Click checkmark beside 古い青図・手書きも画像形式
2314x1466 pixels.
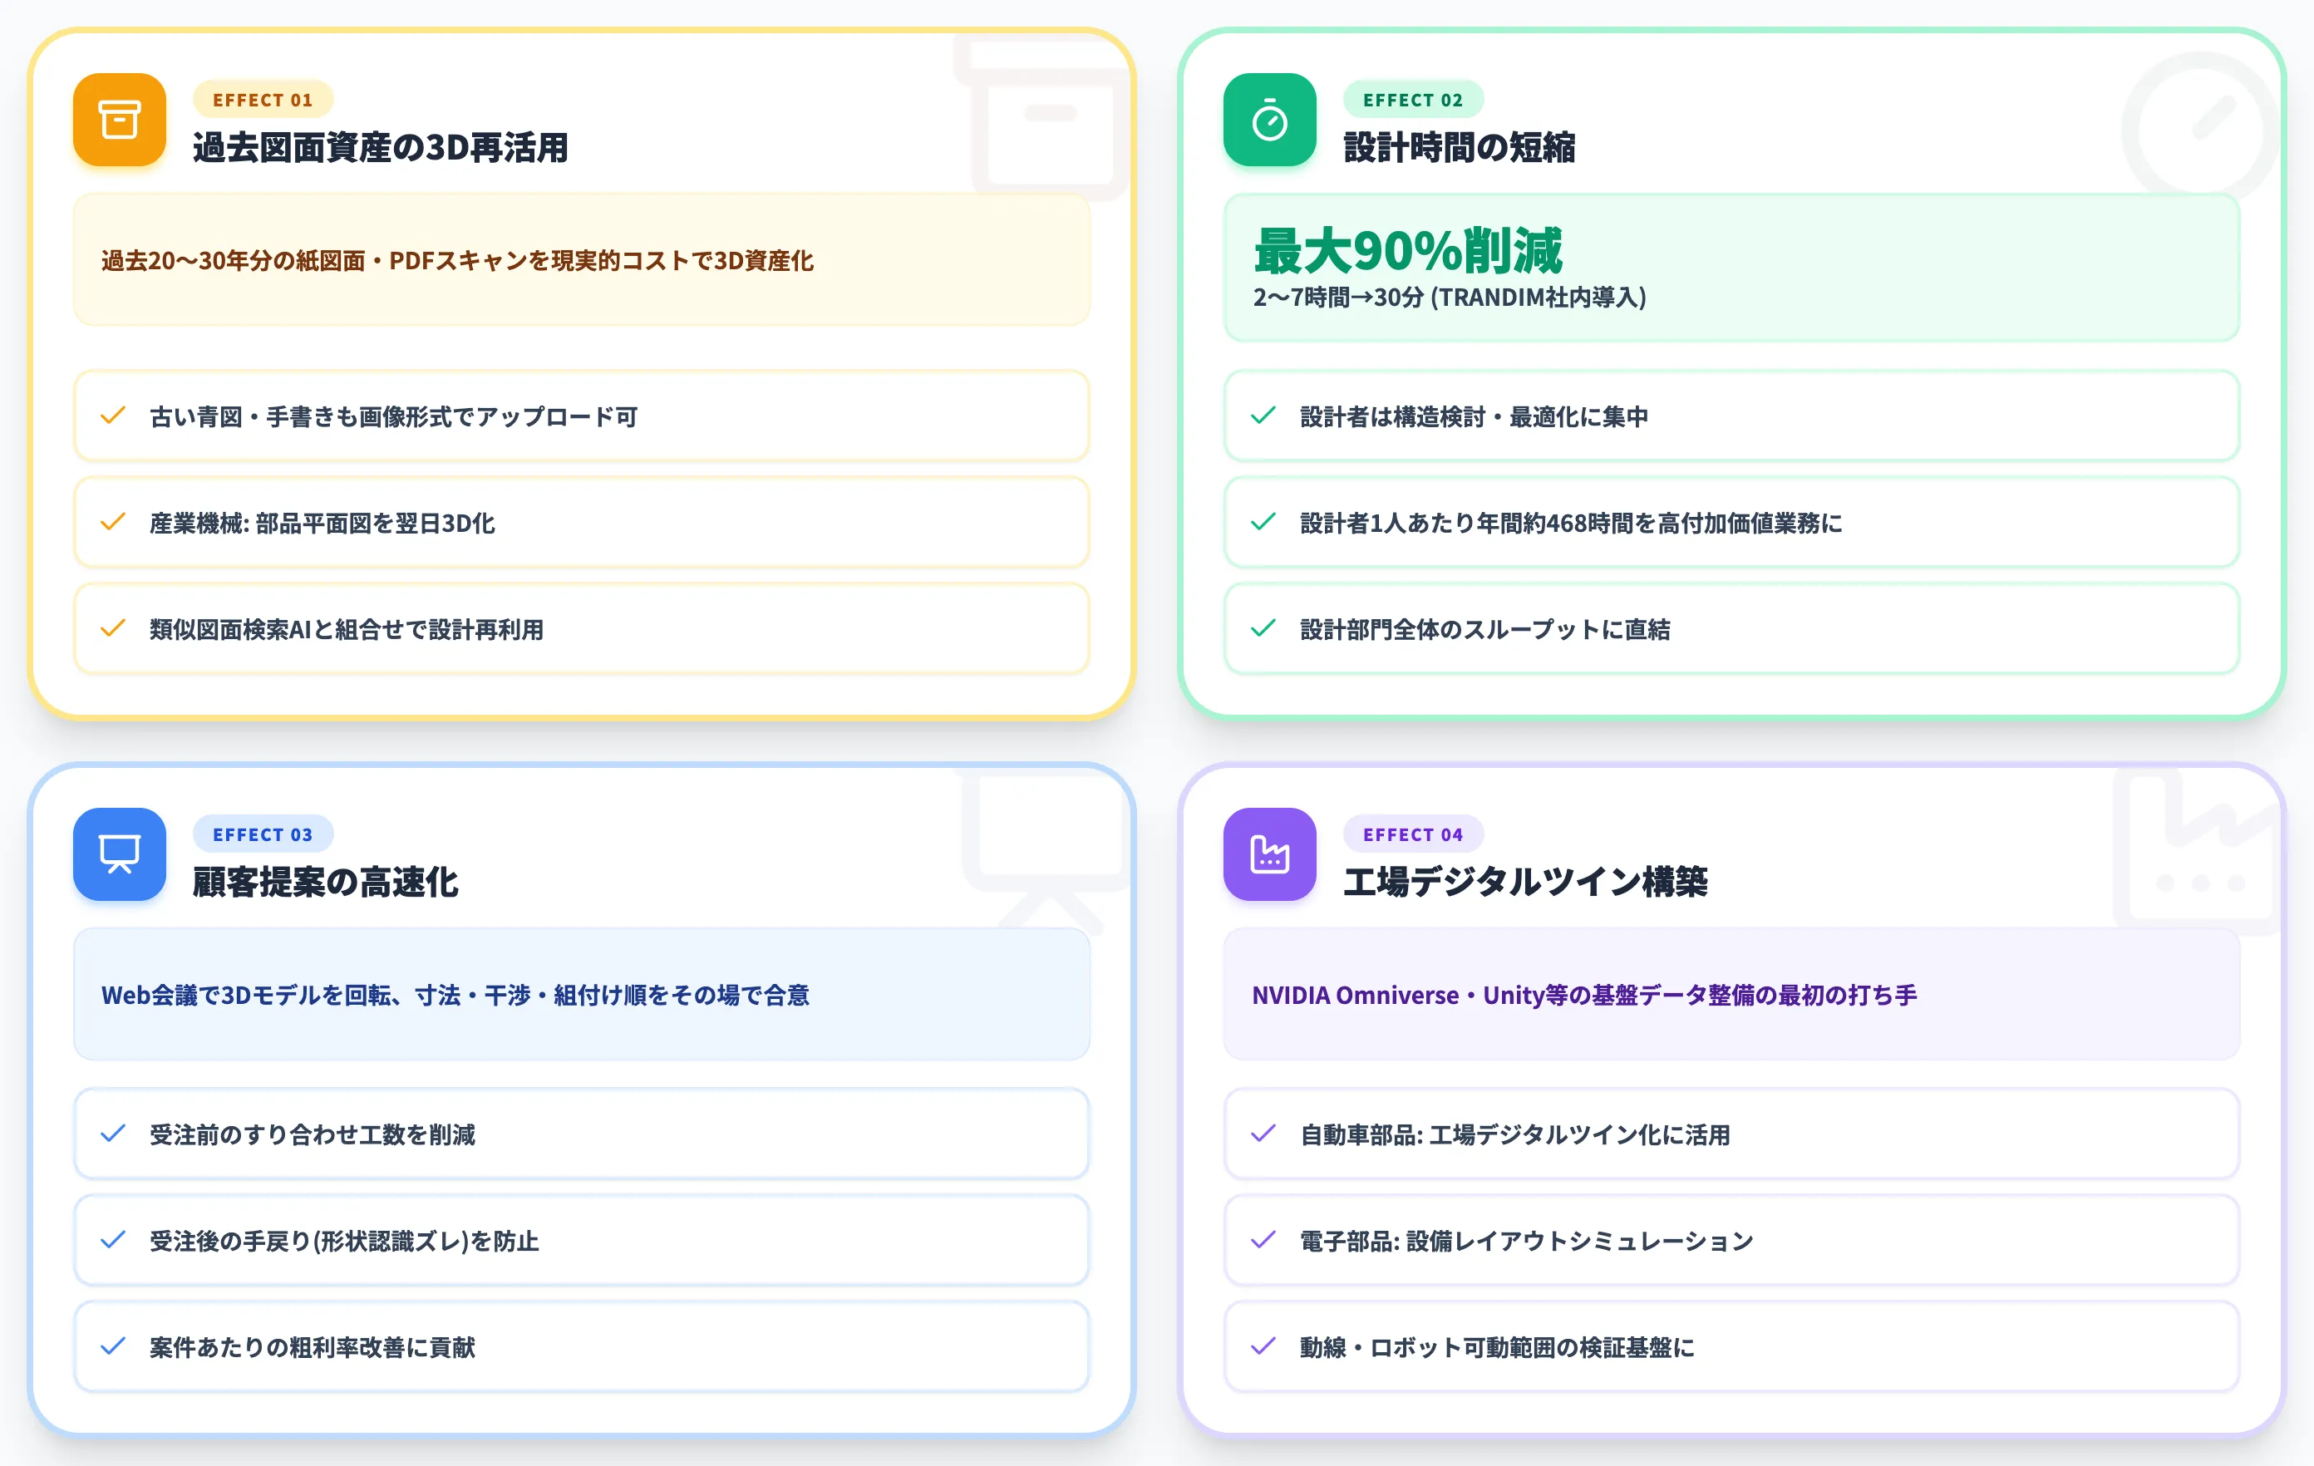(113, 416)
